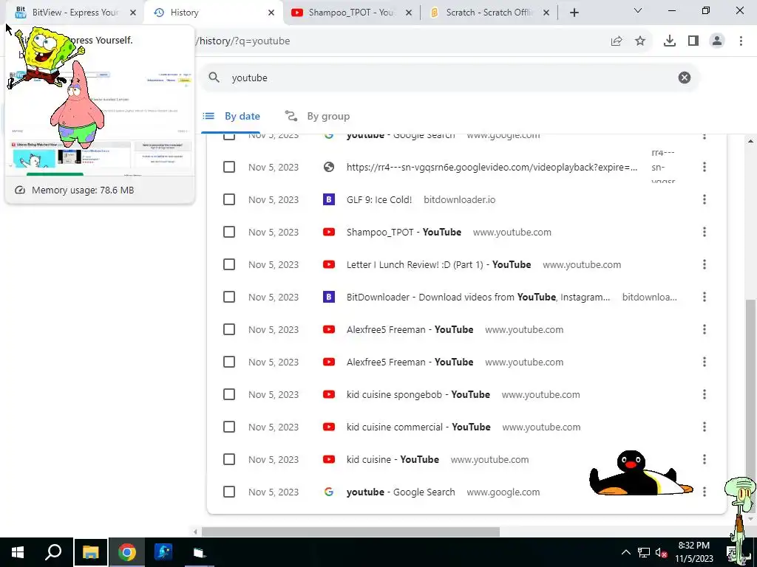This screenshot has height=567, width=757.
Task: Check the kid cuisine commercial checkbox
Action: pos(229,427)
